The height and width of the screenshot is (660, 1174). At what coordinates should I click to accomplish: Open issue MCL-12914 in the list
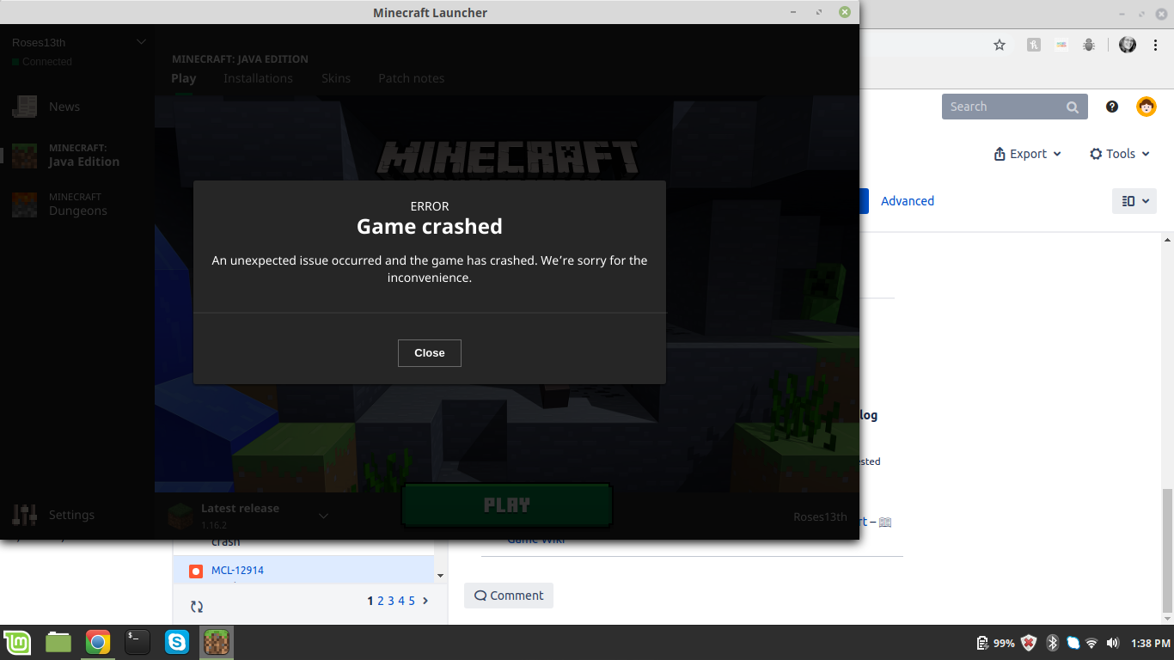(237, 571)
